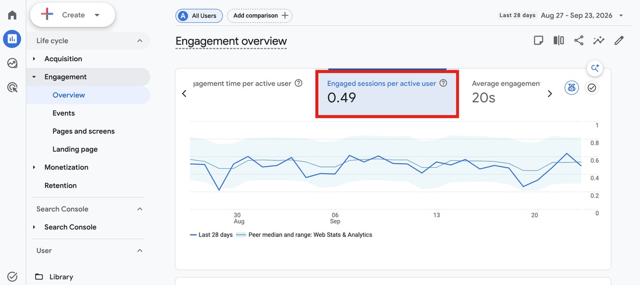Open the Events report
This screenshot has height=285, width=640.
pyautogui.click(x=64, y=113)
